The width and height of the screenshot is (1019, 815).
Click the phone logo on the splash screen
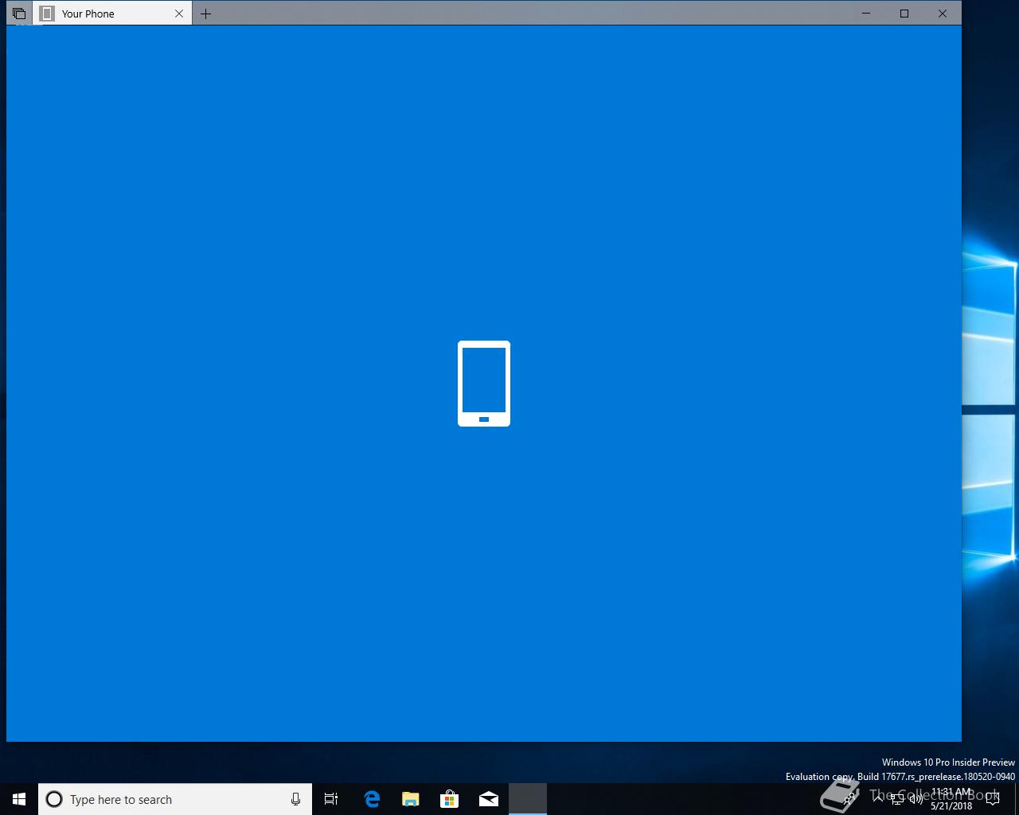484,384
